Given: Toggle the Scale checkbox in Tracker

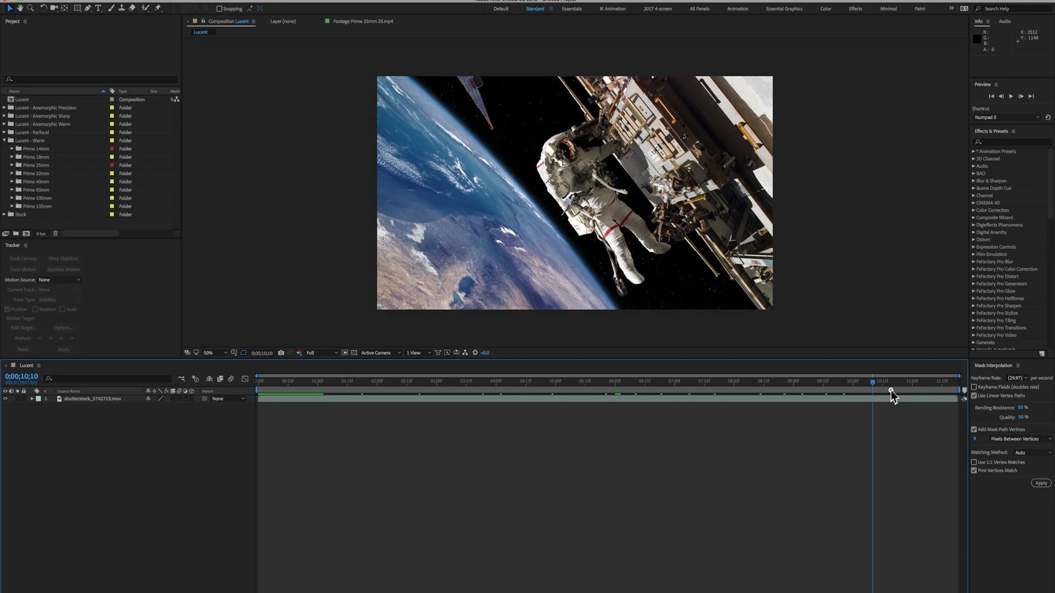Looking at the screenshot, I should pos(62,310).
